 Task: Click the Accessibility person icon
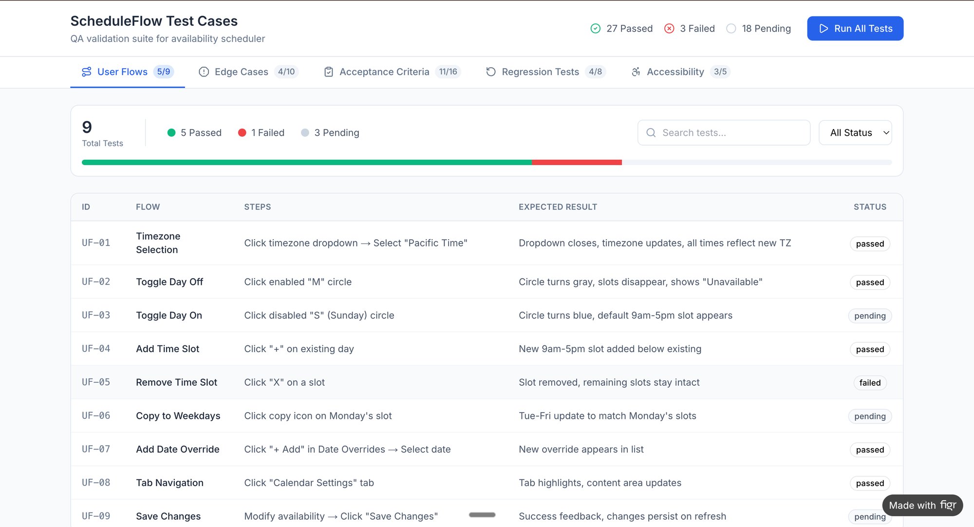click(636, 72)
